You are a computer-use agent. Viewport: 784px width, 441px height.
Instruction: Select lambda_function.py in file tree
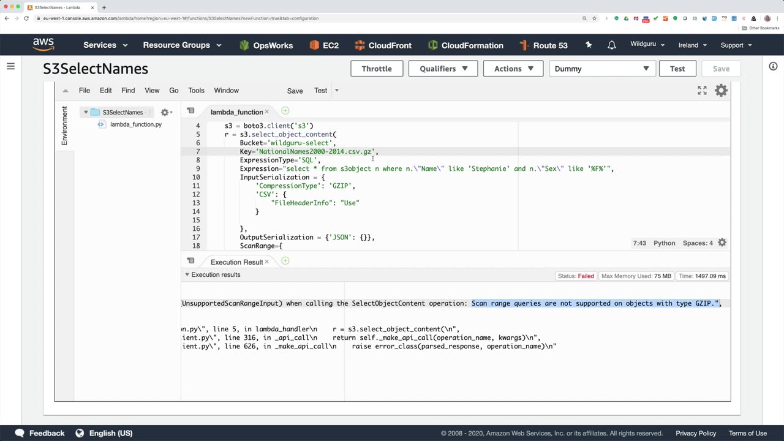pos(135,124)
